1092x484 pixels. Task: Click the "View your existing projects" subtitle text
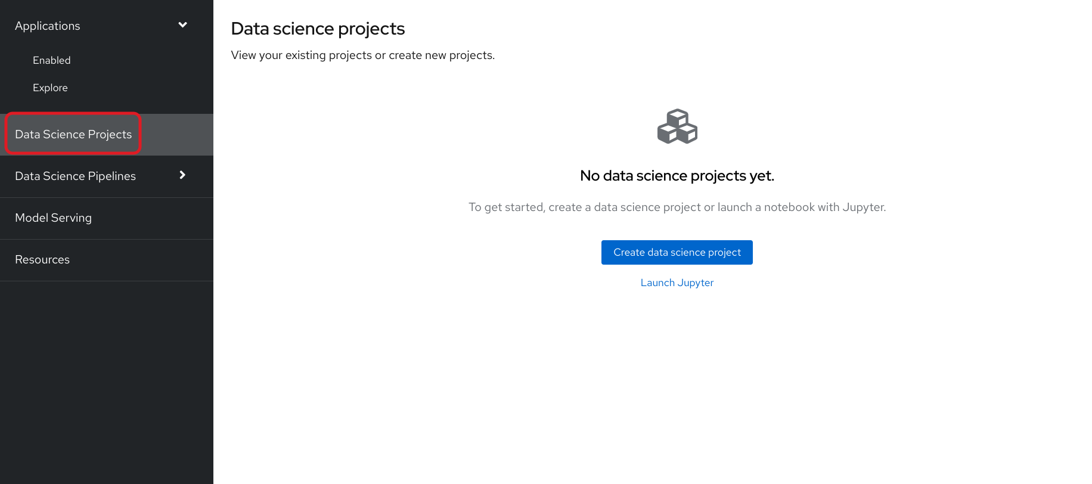362,55
